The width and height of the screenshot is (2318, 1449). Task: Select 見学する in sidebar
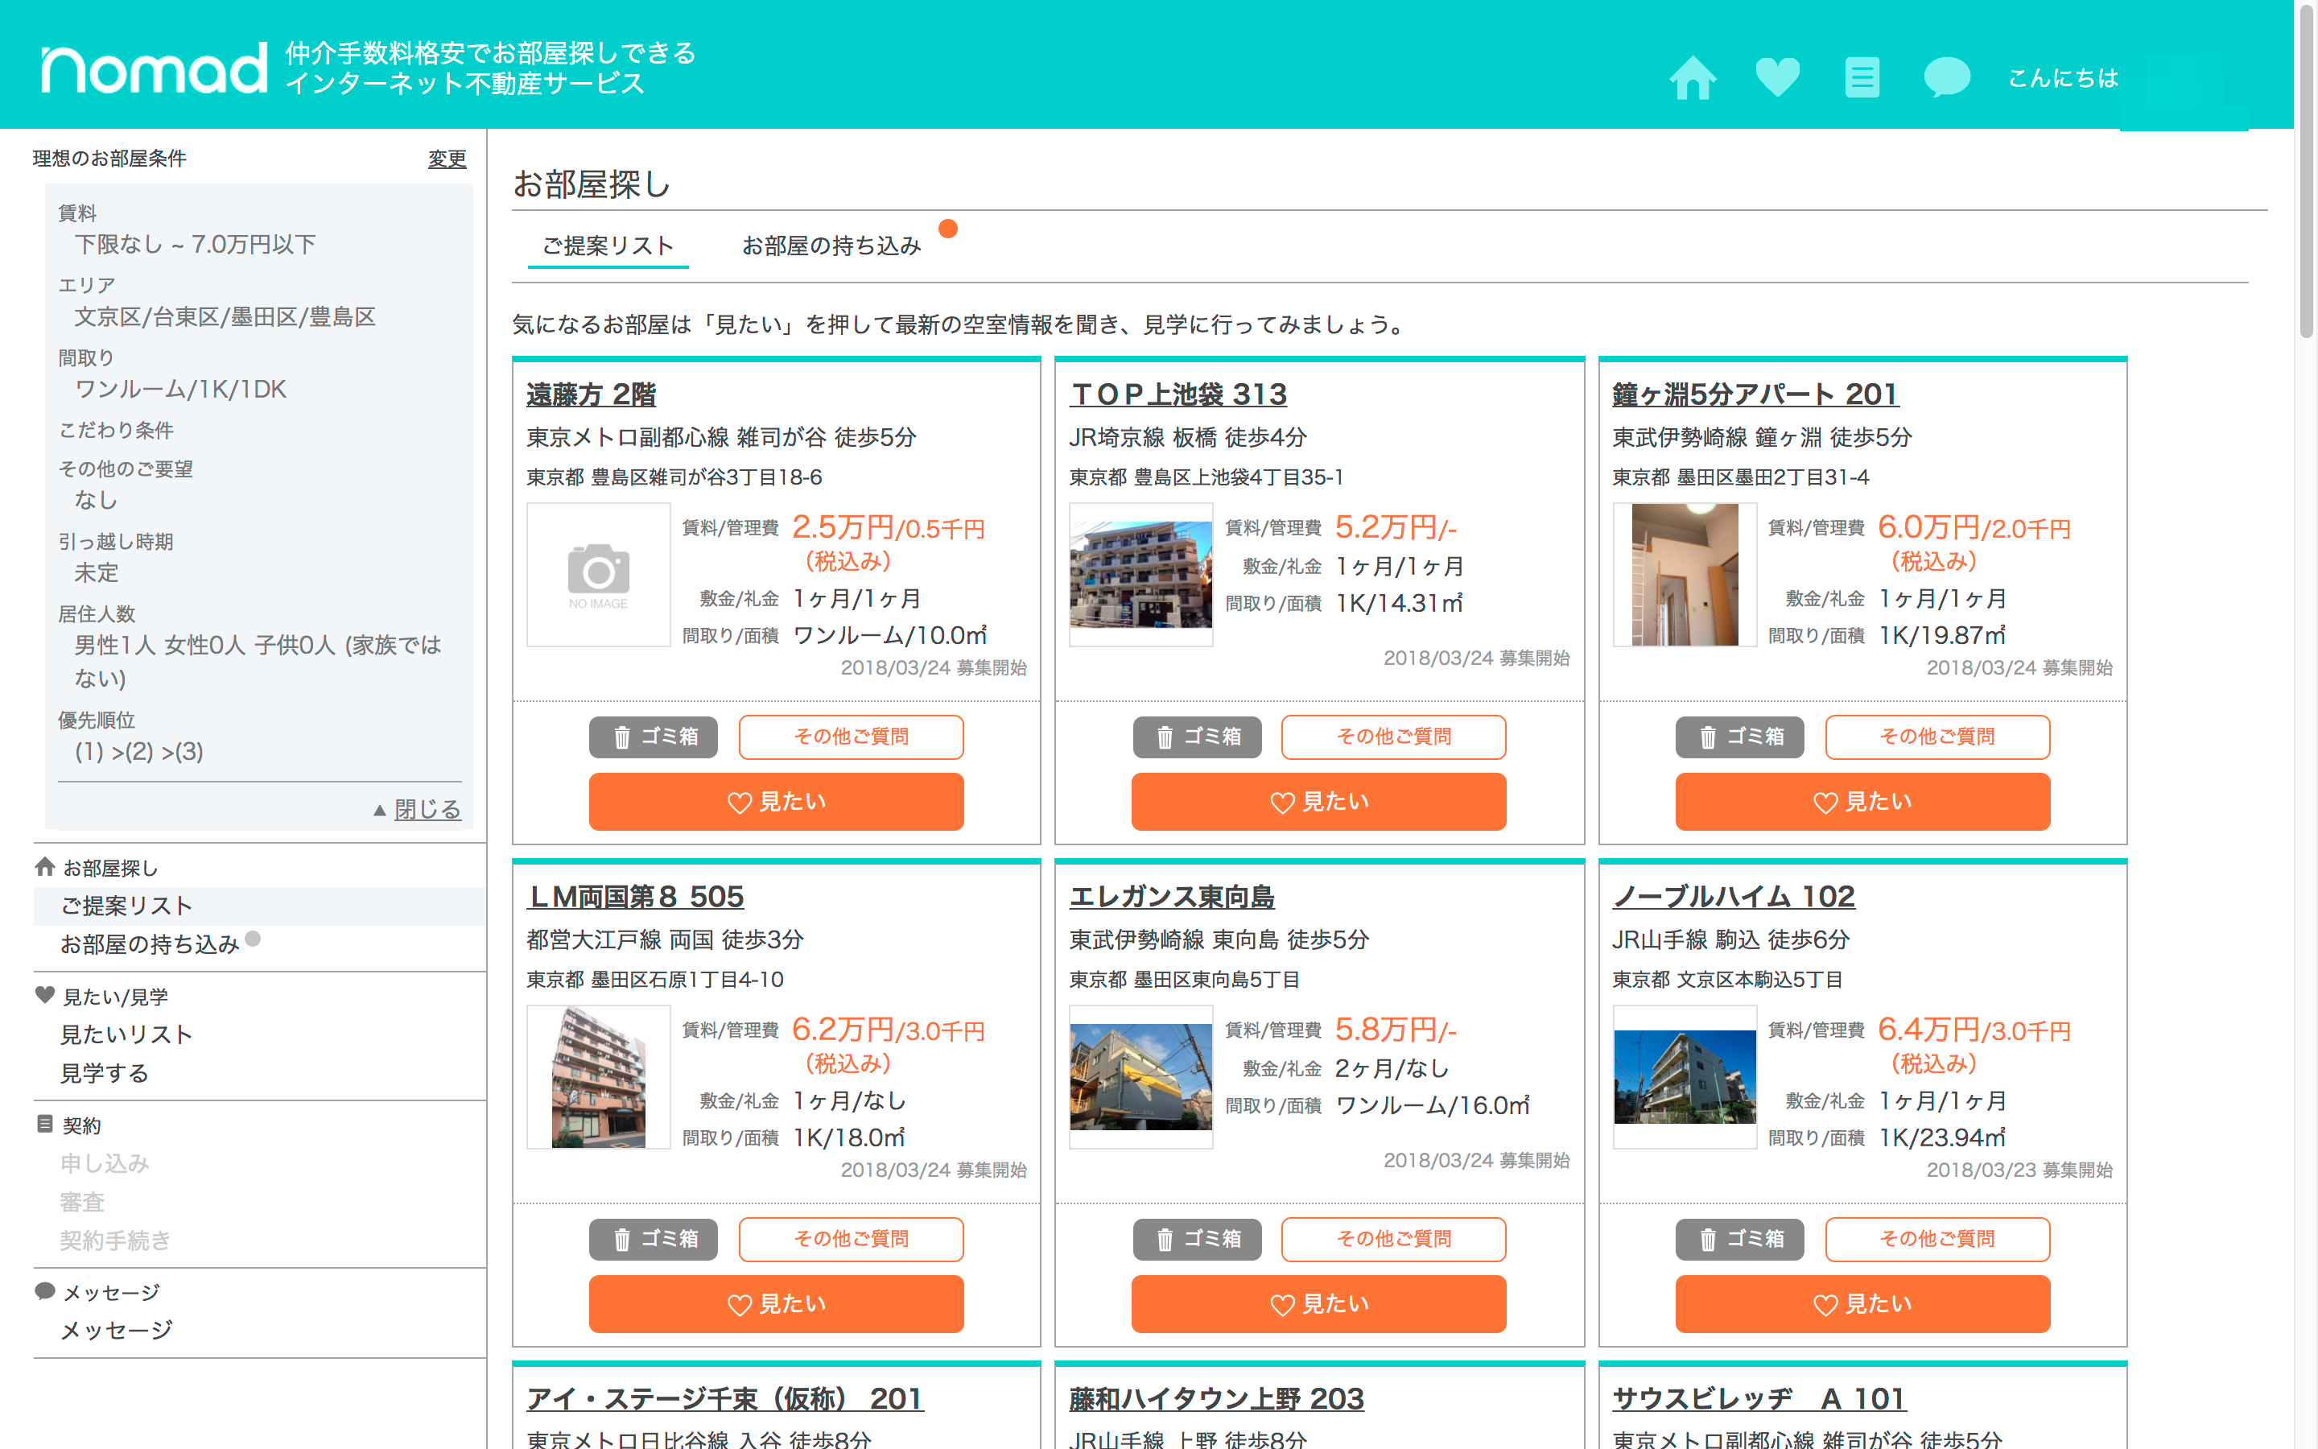105,1073
